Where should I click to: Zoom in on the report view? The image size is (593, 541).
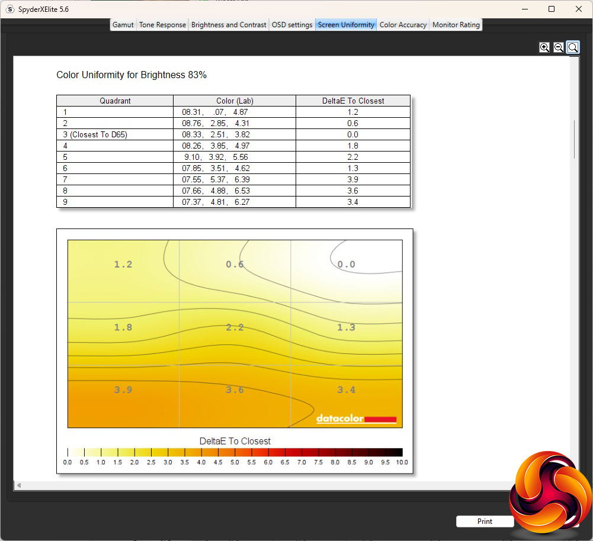coord(544,47)
